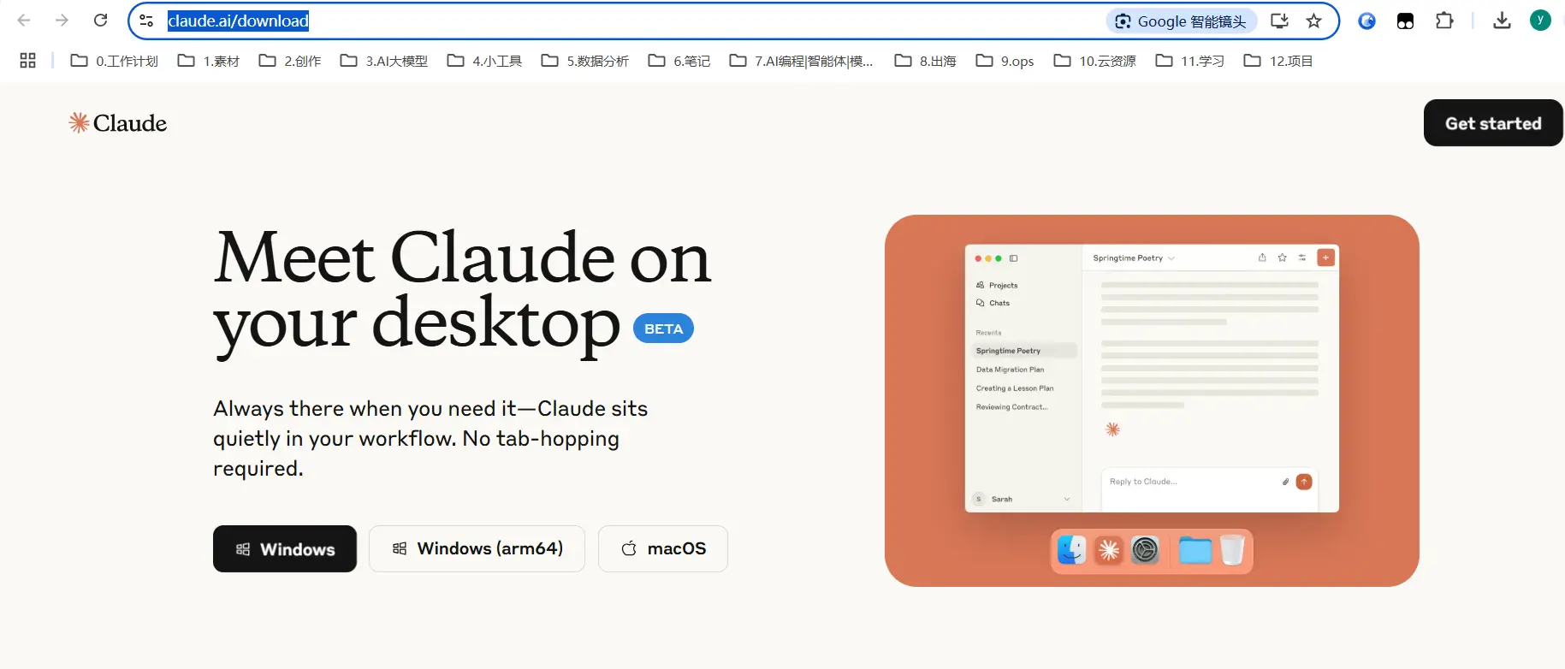Open the blue circular extension icon

[x=1367, y=21]
